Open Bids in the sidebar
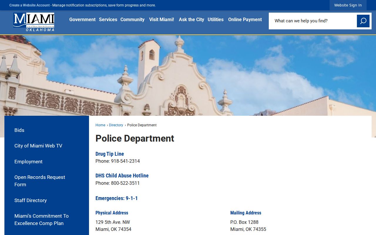Screen dimensions: 376x235 coord(19,130)
